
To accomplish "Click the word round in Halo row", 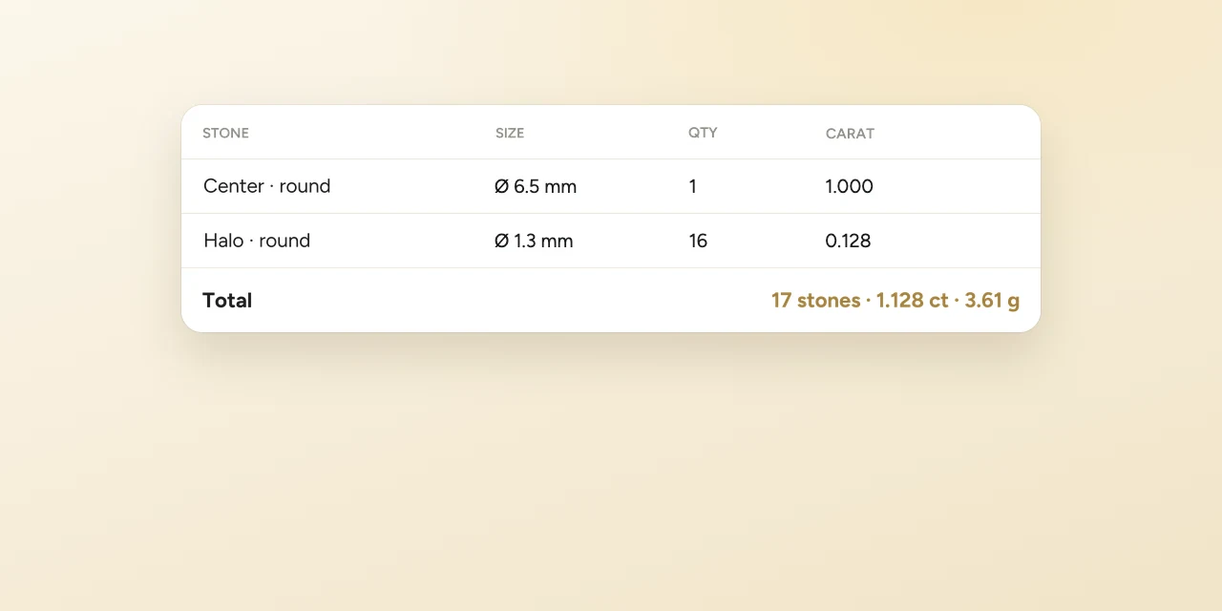I will click(284, 241).
